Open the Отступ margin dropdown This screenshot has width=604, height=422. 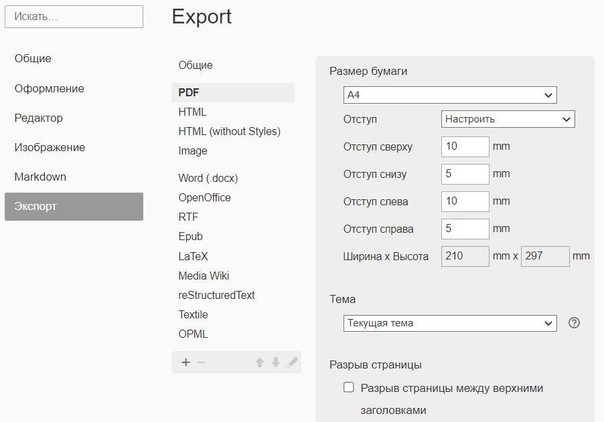[508, 119]
